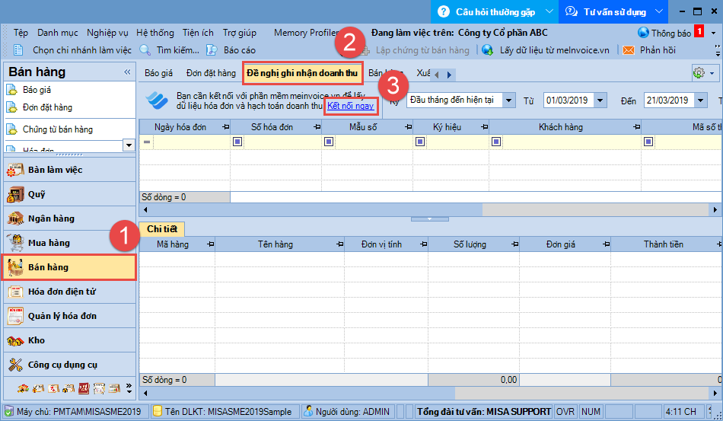Click the red ledger book icon in bottom strip
This screenshot has width=723, height=421.
point(84,389)
